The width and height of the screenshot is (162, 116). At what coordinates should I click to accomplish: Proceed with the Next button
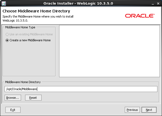(149, 110)
